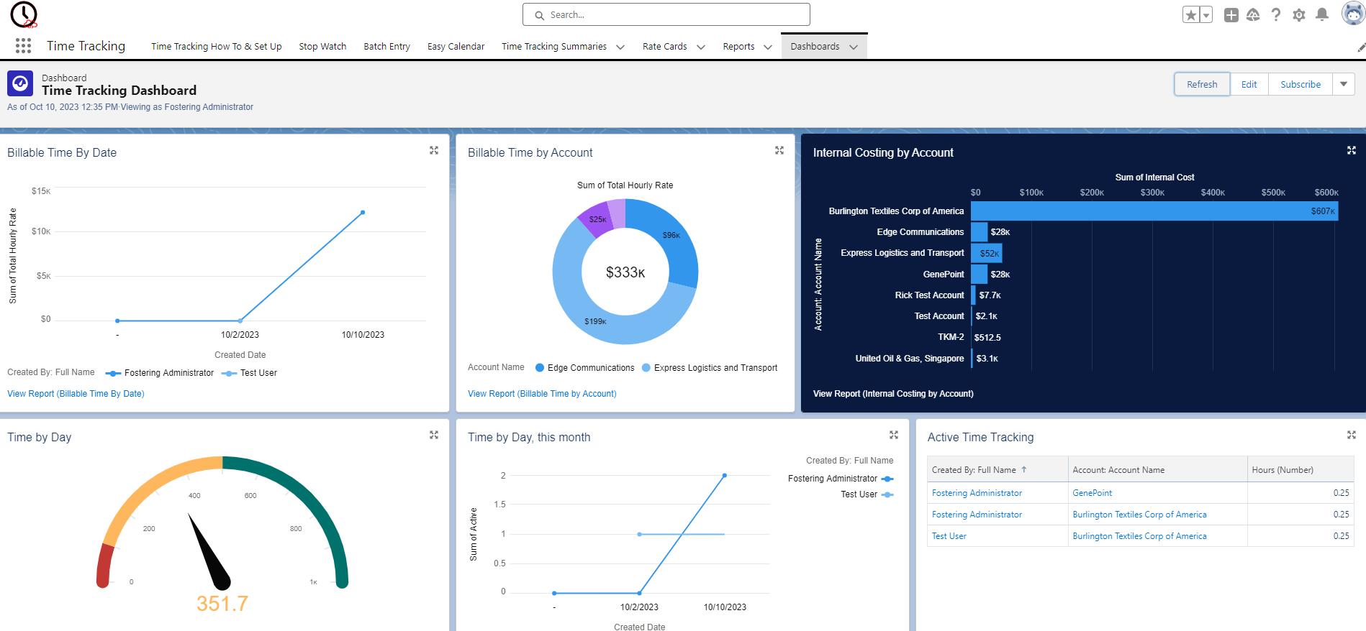Expand the Reports tab dropdown chevron

[768, 47]
